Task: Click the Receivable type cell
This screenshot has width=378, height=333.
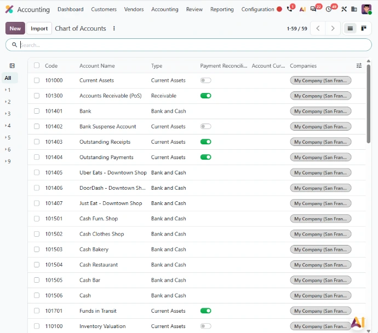Action: tap(164, 96)
